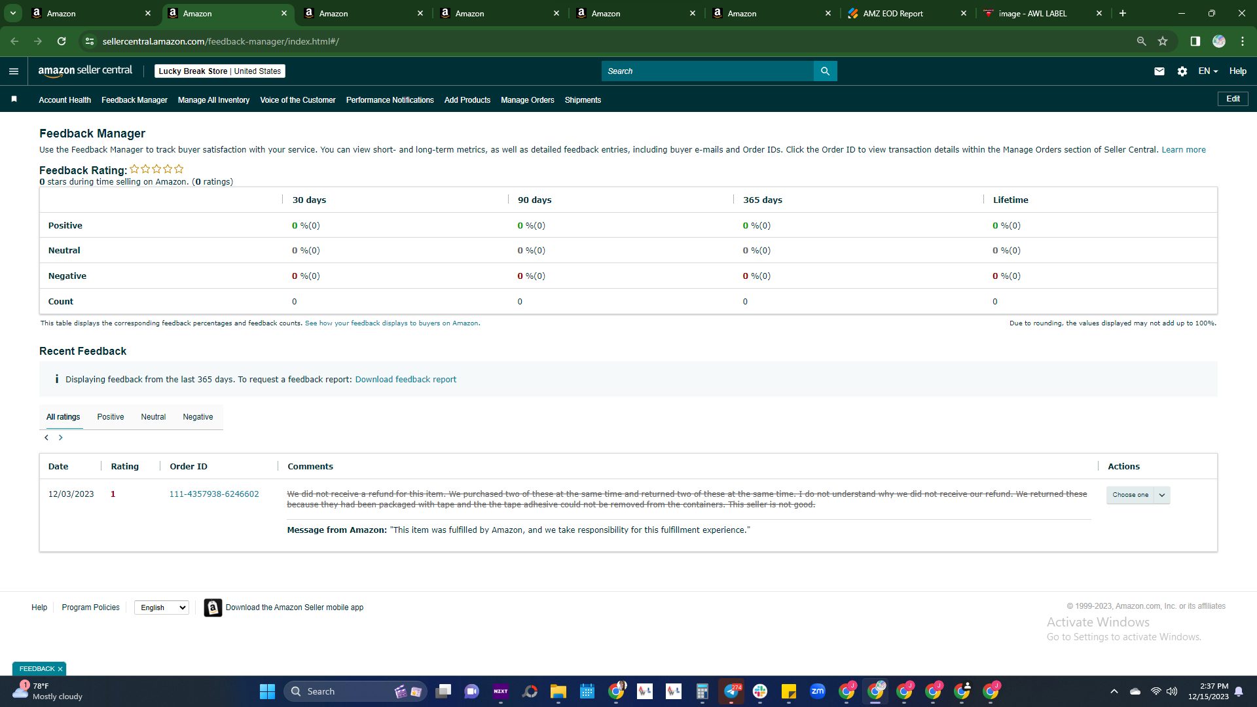Click the search magnifier button

(x=825, y=71)
